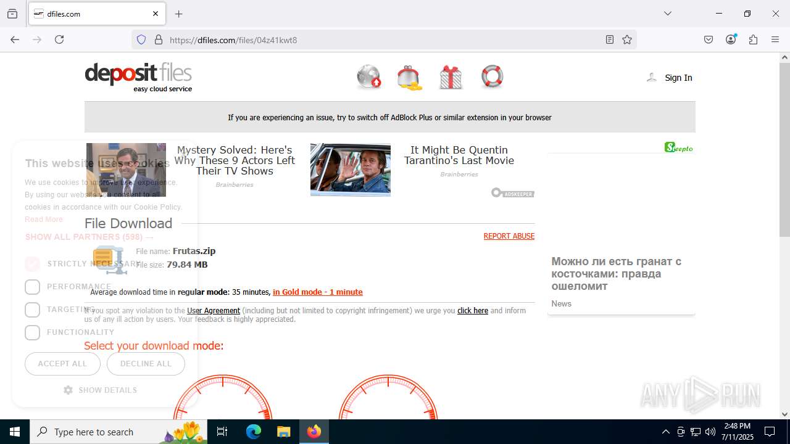Open Firefox application hamburger menu
This screenshot has height=444, width=790.
pos(775,39)
